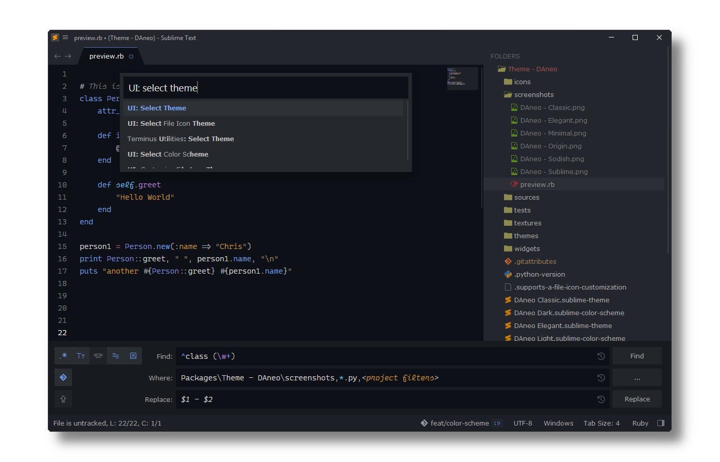Expand the sources folder
This screenshot has height=462, width=720.
pos(508,197)
